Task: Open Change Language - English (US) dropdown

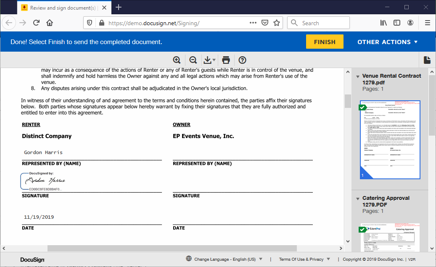Action: (228, 259)
